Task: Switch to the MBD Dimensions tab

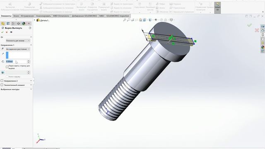Action: pos(61,16)
